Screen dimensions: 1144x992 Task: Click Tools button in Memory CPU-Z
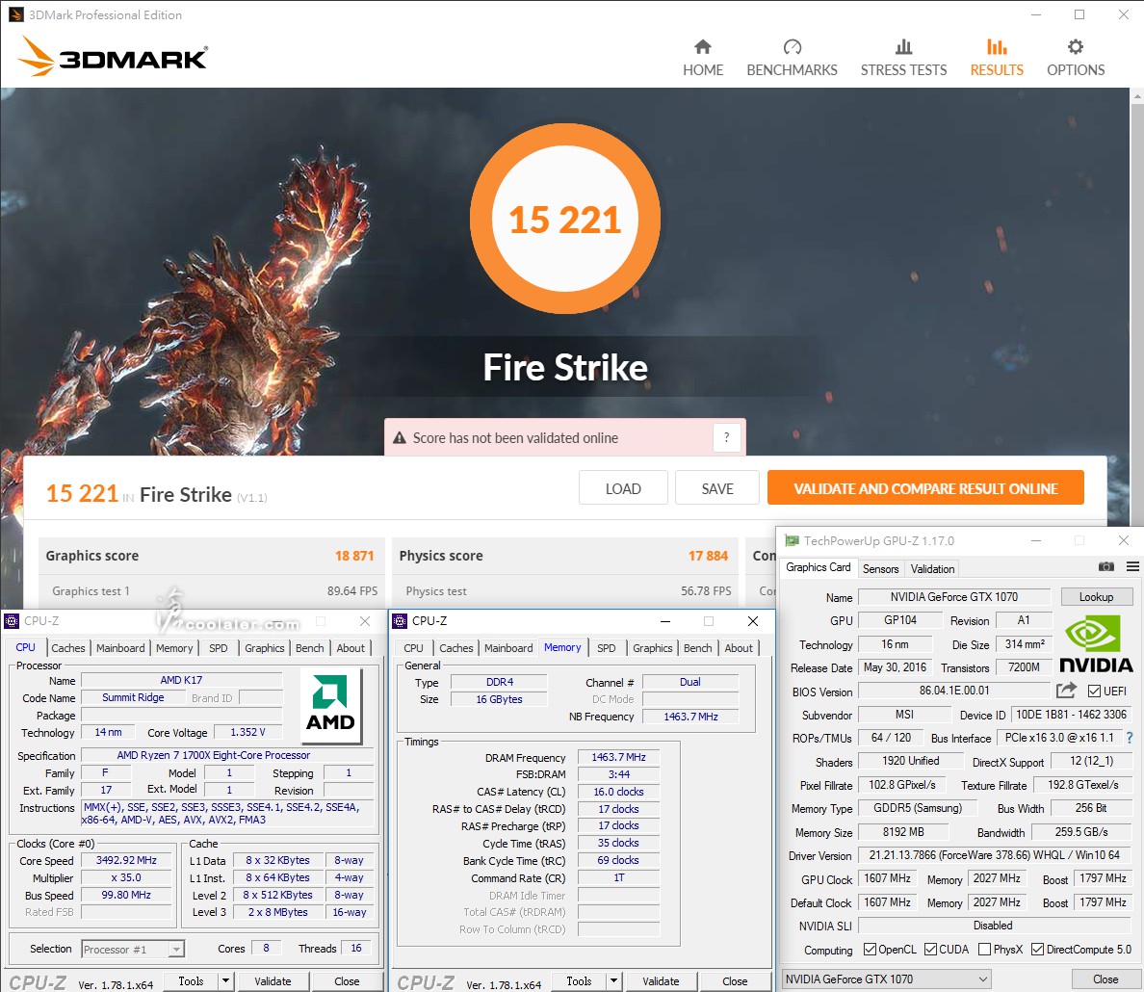579,981
